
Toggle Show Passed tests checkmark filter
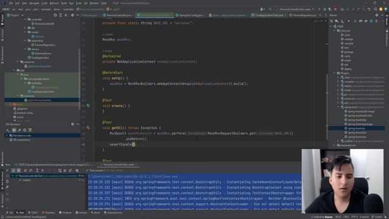click(x=13, y=170)
